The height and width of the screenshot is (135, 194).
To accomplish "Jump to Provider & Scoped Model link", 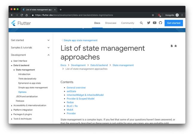I will (x=81, y=99).
